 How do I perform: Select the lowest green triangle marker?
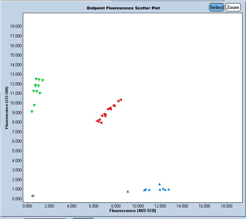(x=32, y=112)
